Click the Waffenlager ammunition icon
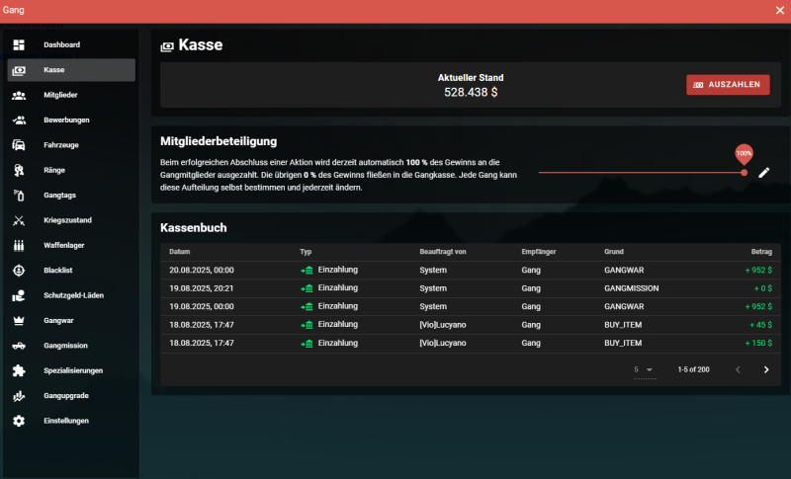 19,245
